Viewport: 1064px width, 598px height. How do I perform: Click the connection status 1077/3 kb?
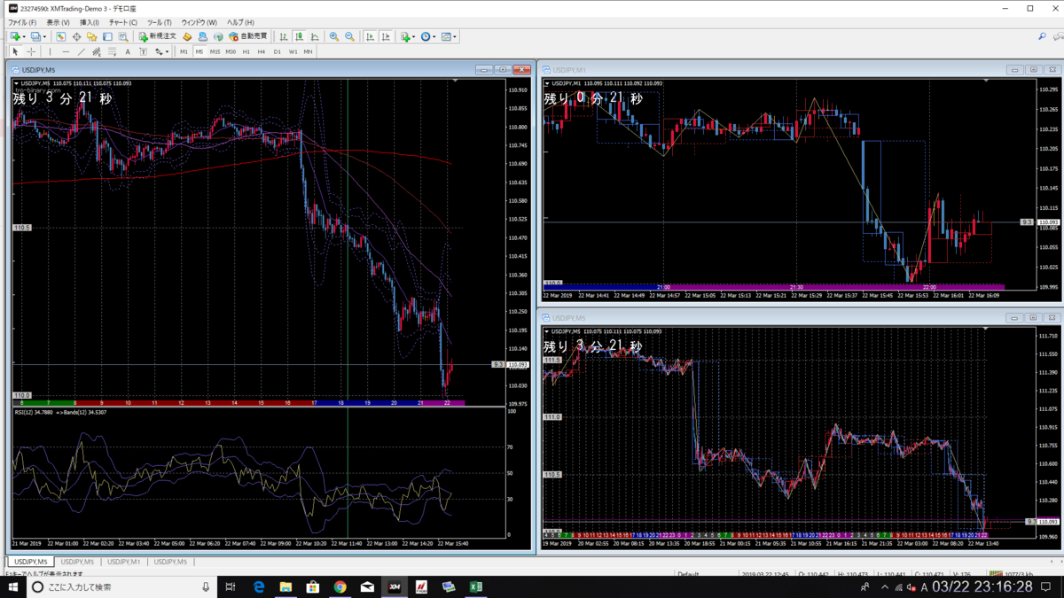point(1011,573)
